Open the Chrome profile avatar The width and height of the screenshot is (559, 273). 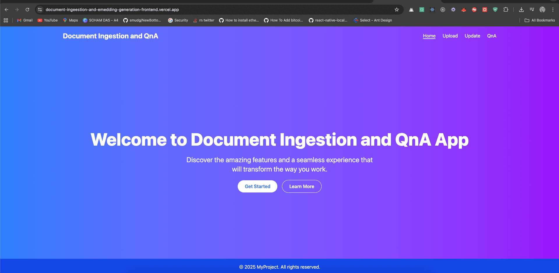point(542,10)
